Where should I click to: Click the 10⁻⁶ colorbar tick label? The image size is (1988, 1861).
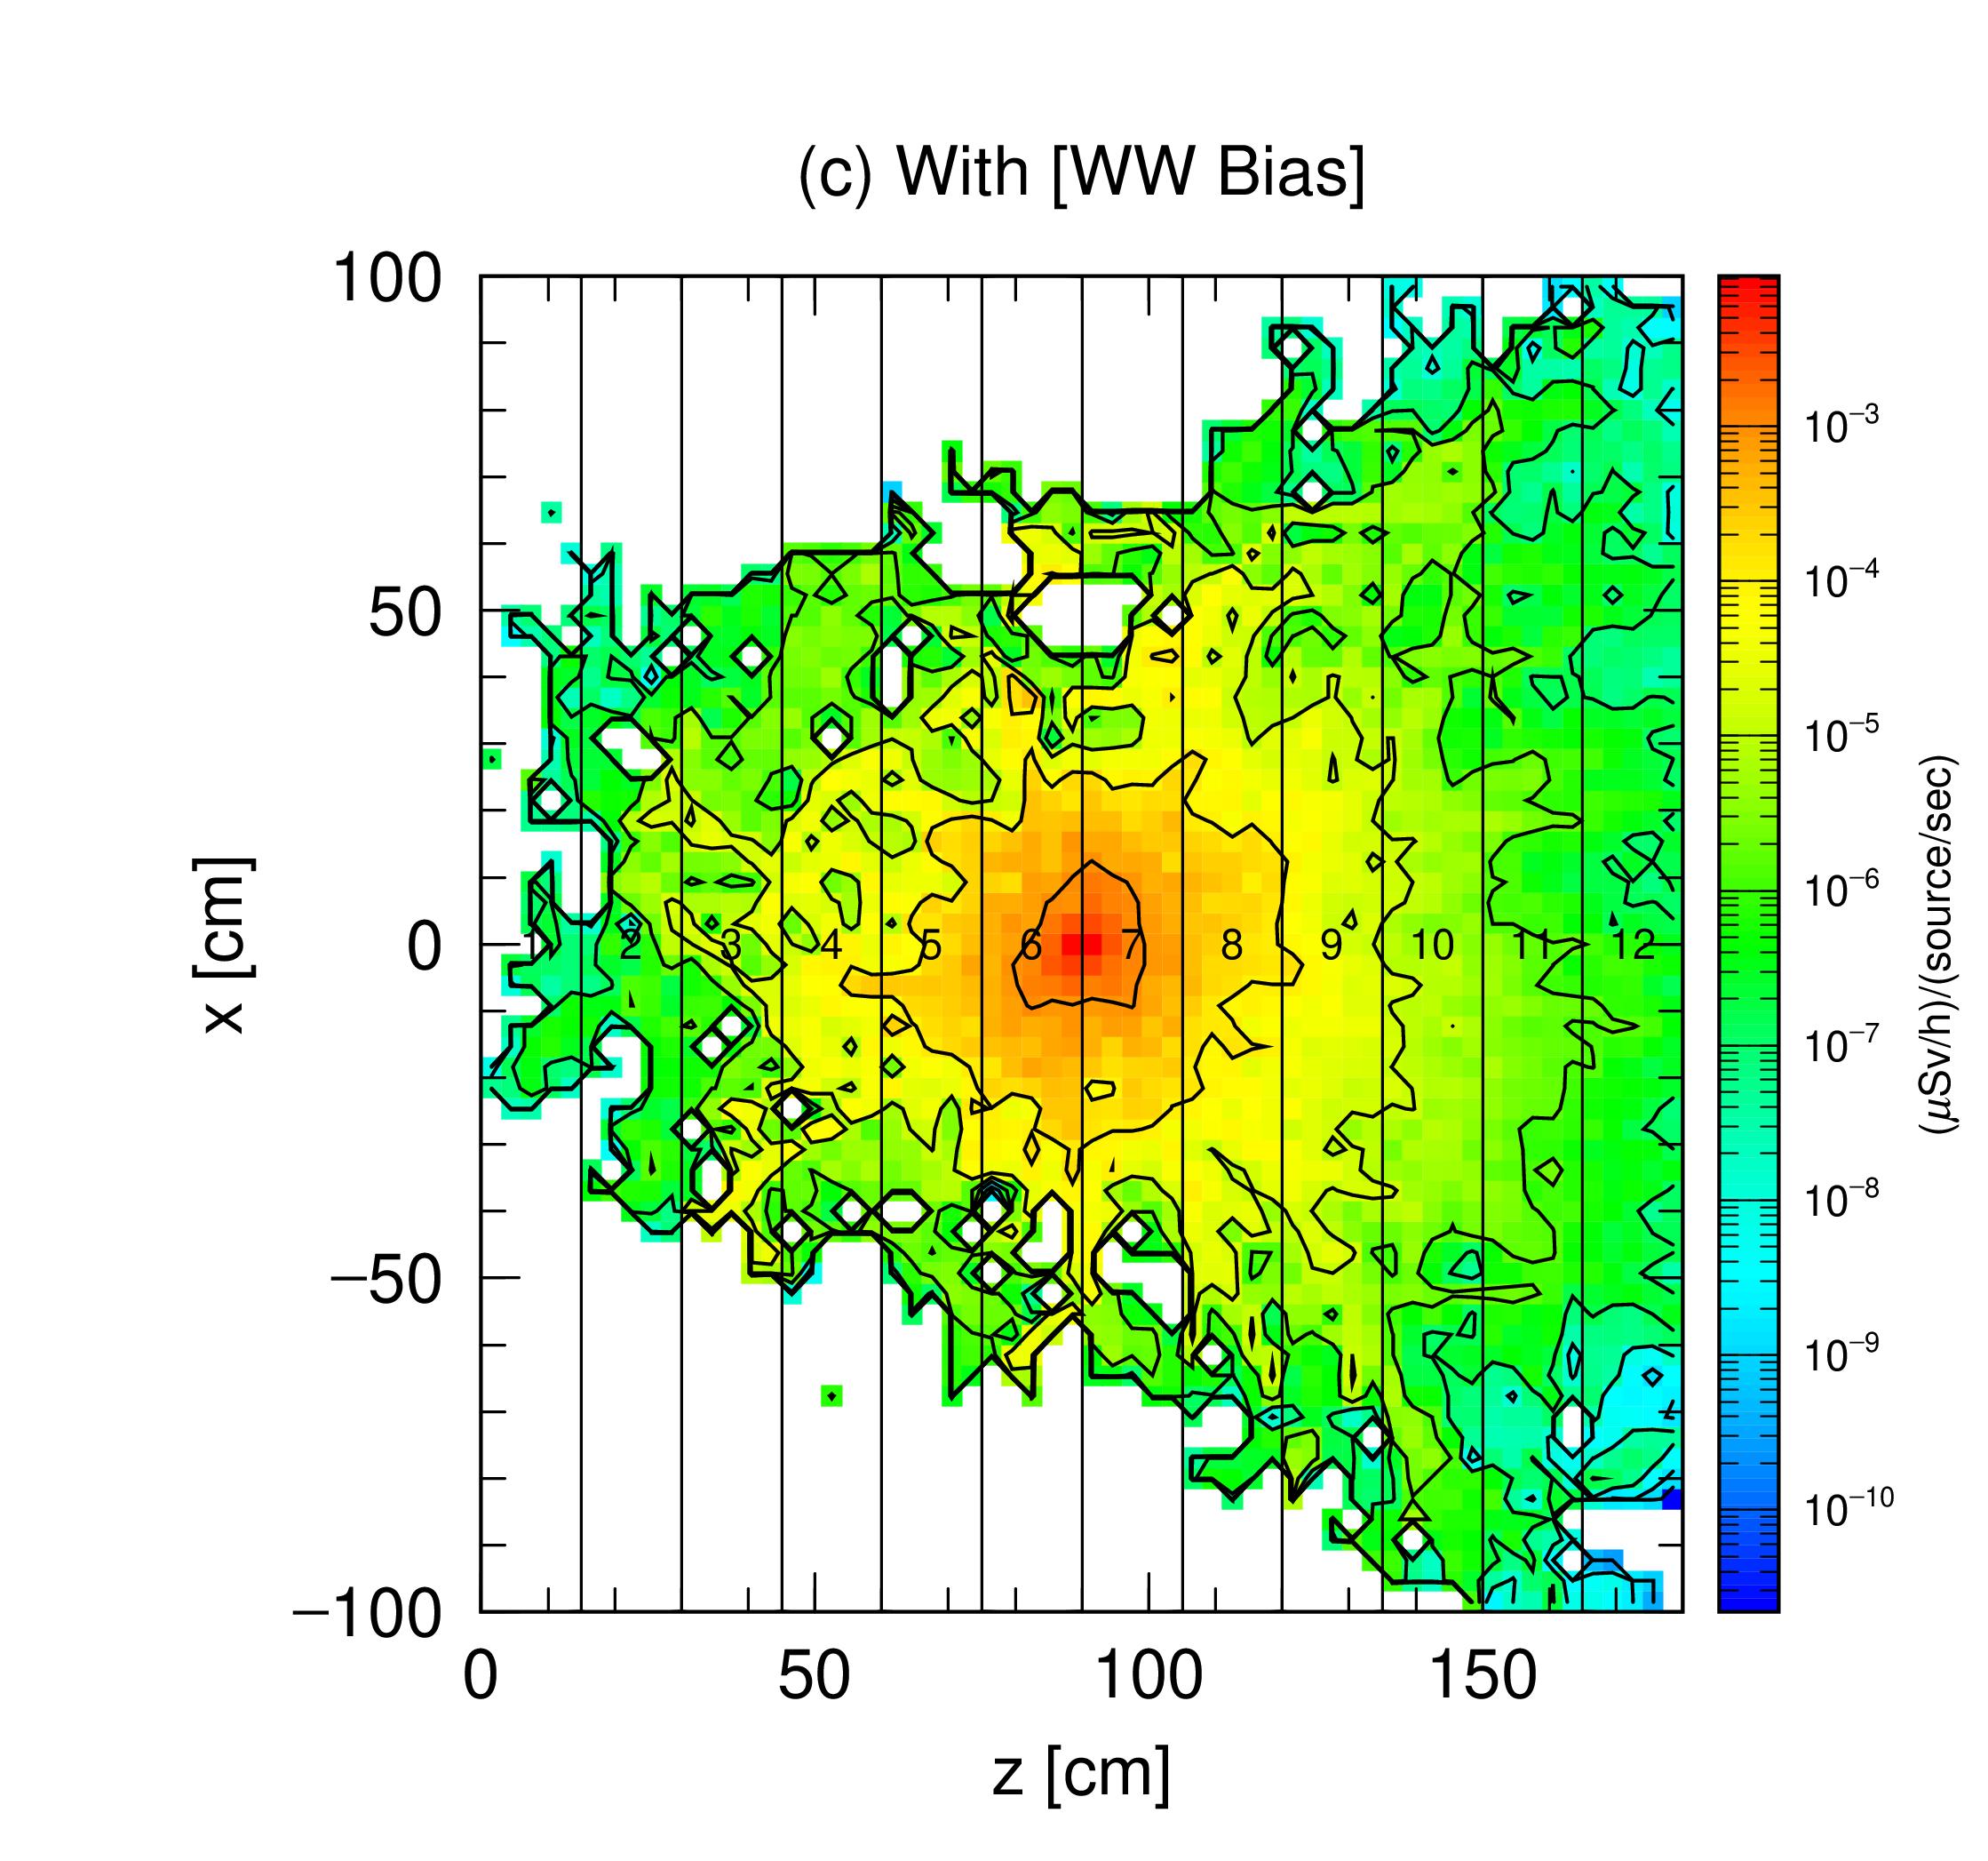1841,889
